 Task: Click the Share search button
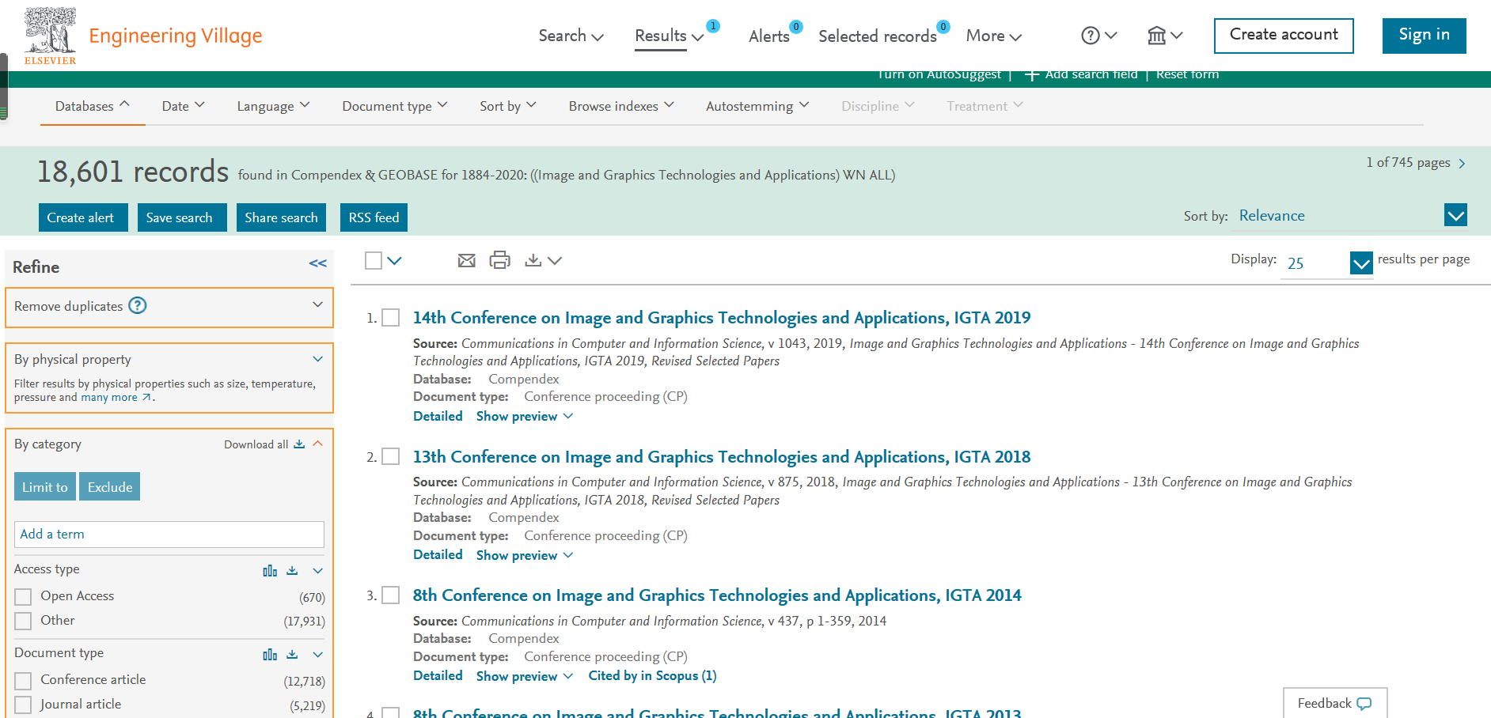coord(281,217)
